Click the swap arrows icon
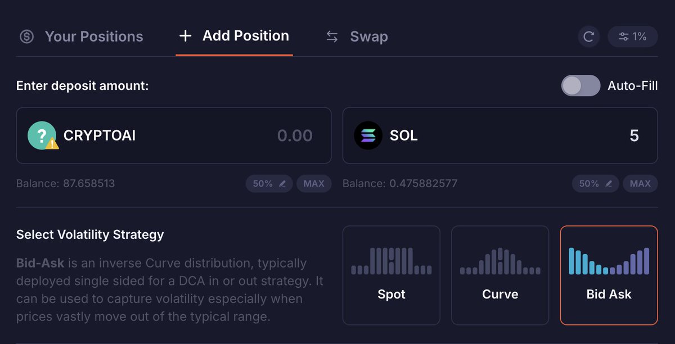Viewport: 675px width, 344px height. pyautogui.click(x=332, y=37)
